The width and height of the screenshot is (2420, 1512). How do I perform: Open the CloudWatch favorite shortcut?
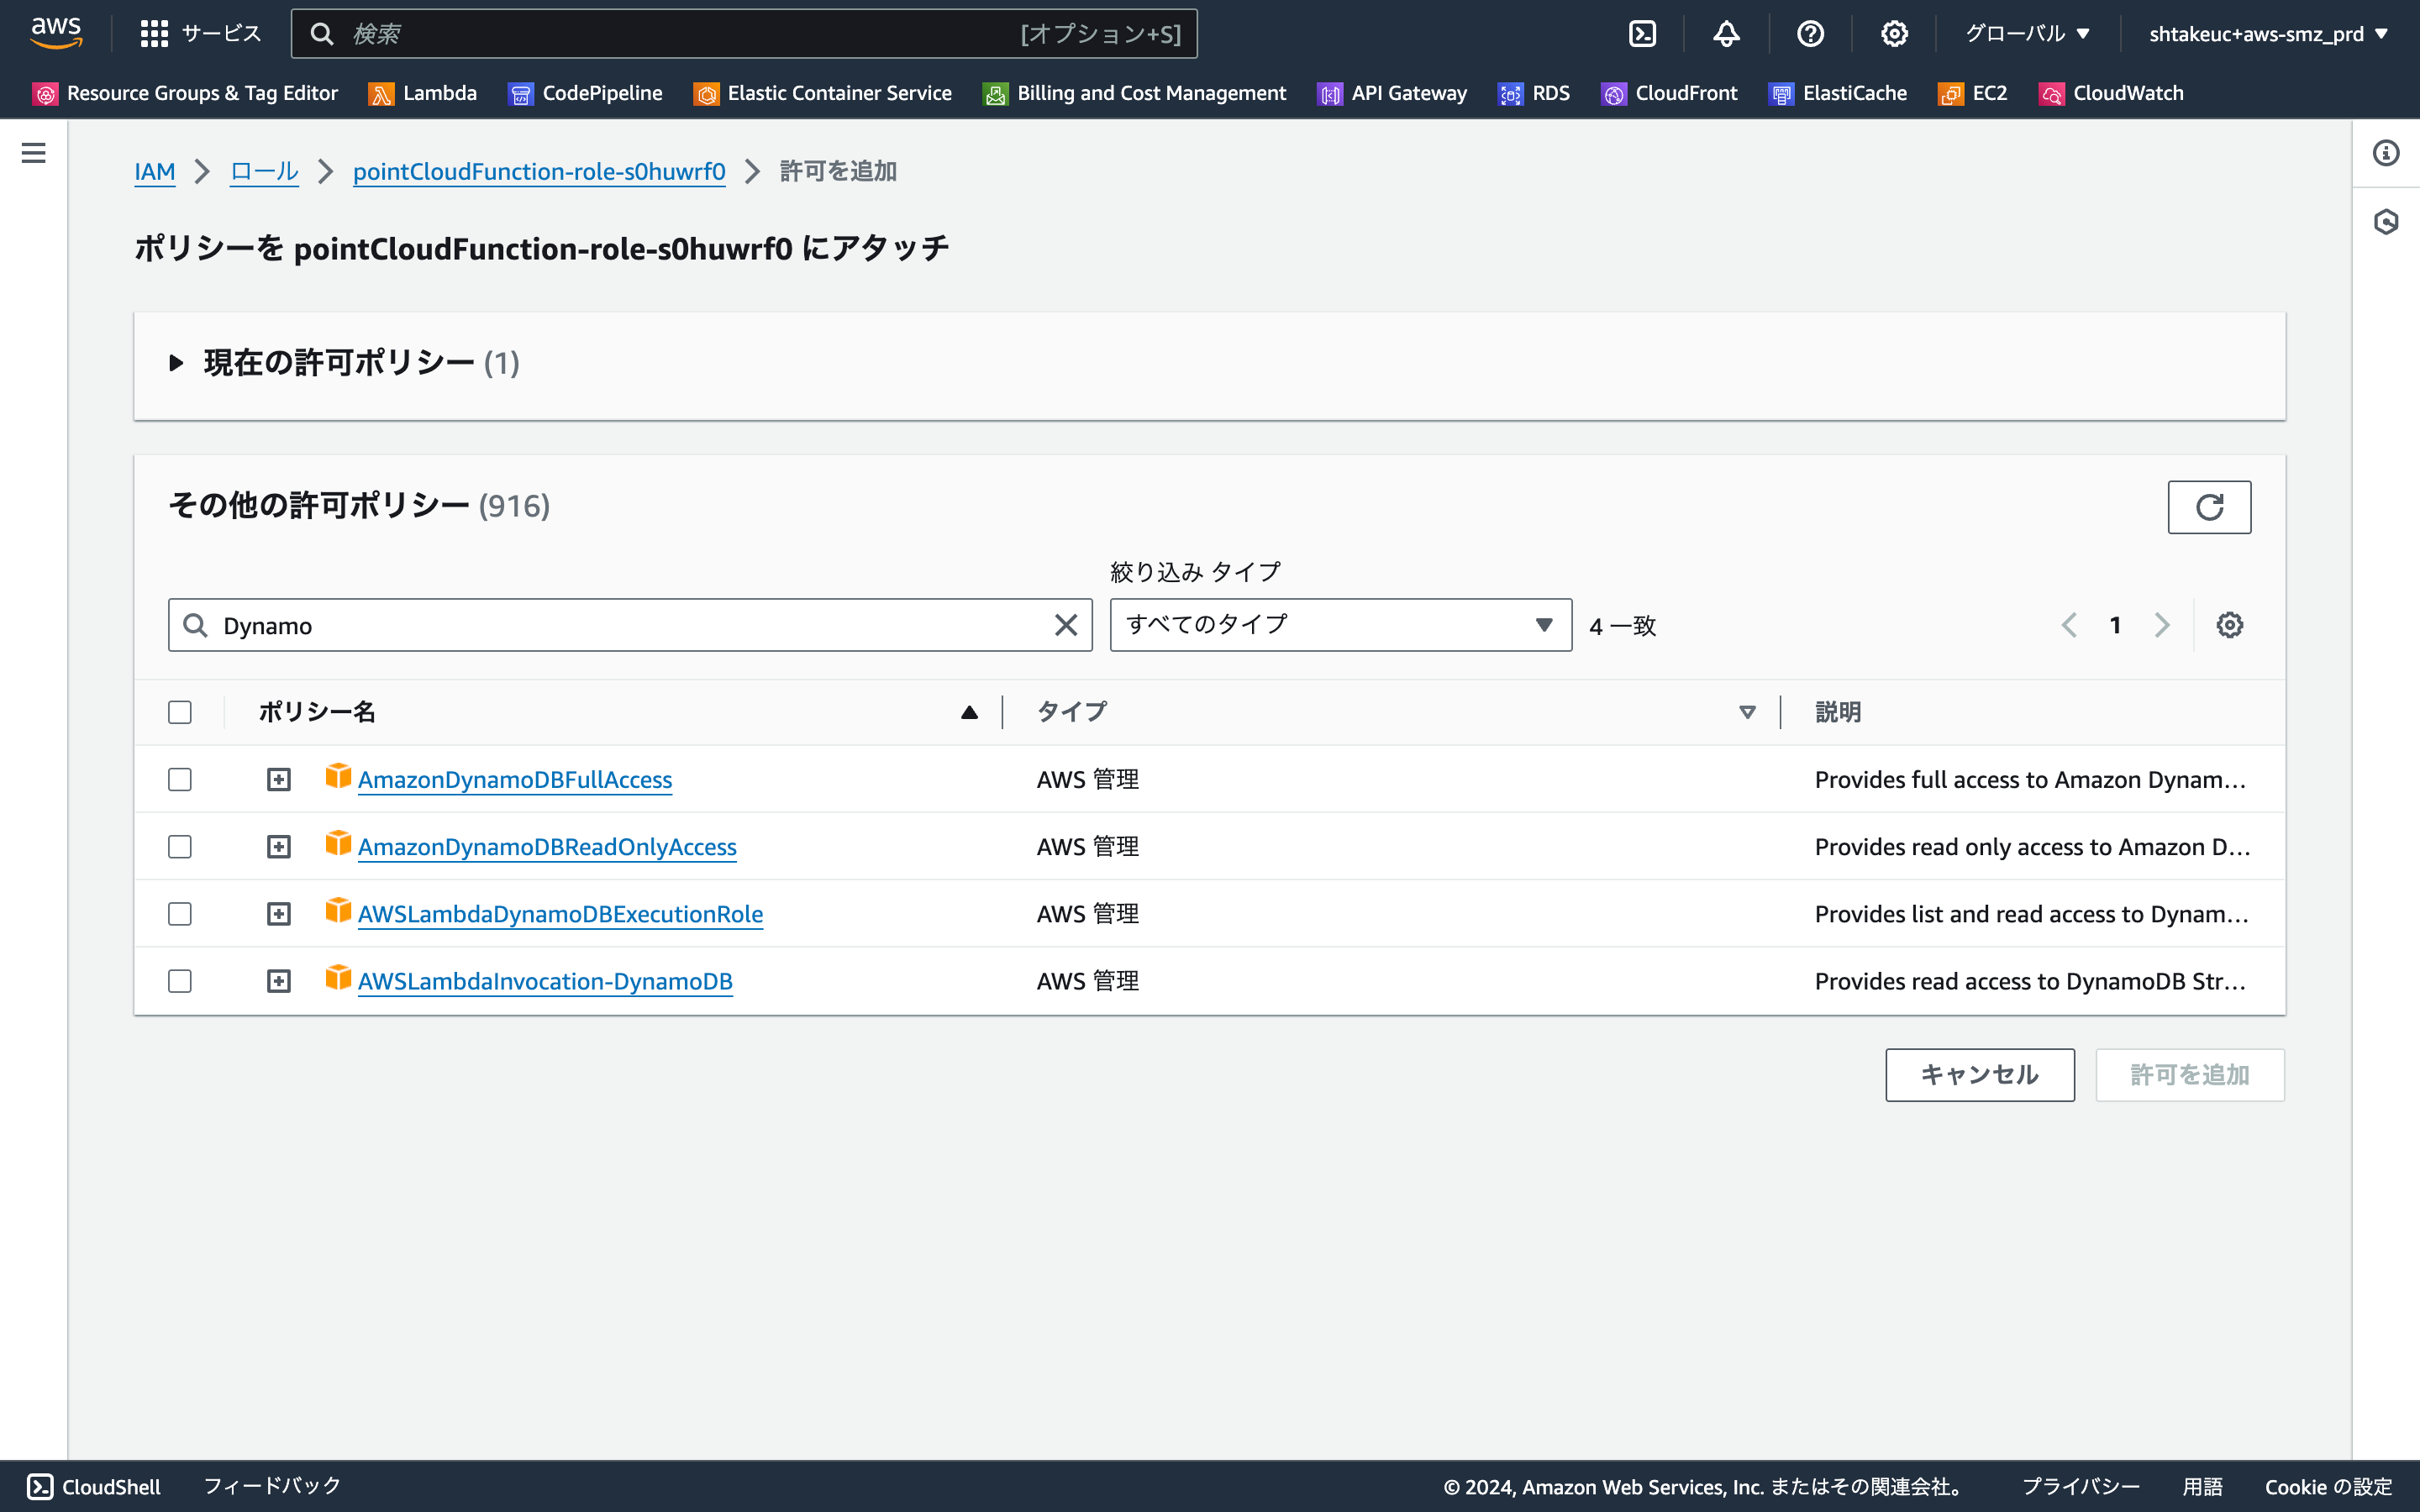point(2112,93)
